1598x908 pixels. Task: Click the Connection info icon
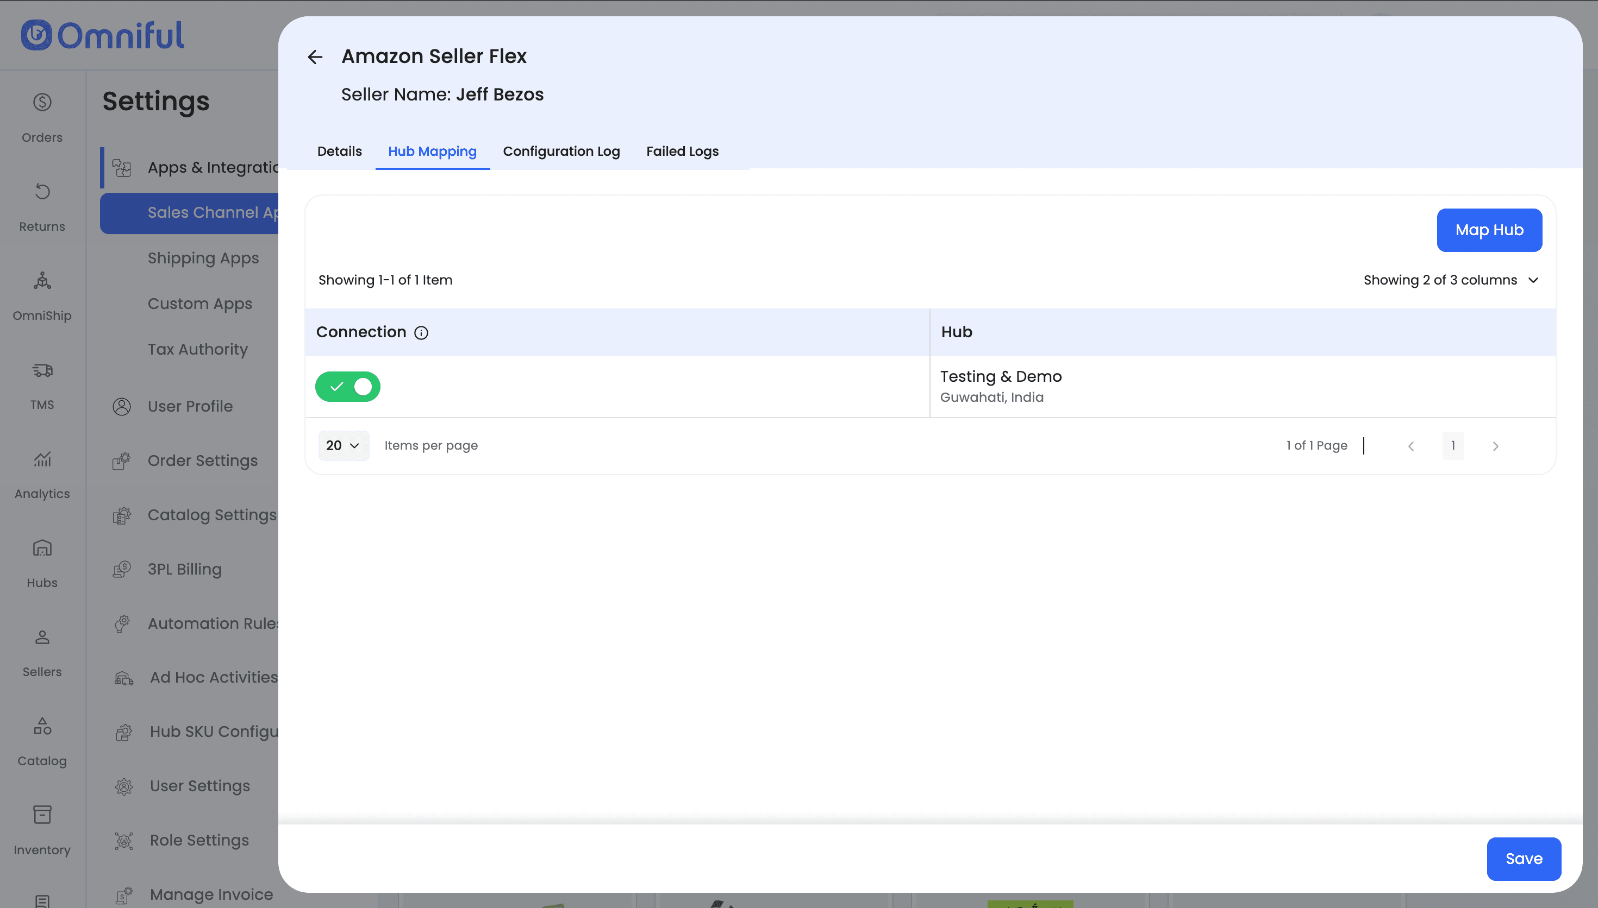click(x=421, y=333)
